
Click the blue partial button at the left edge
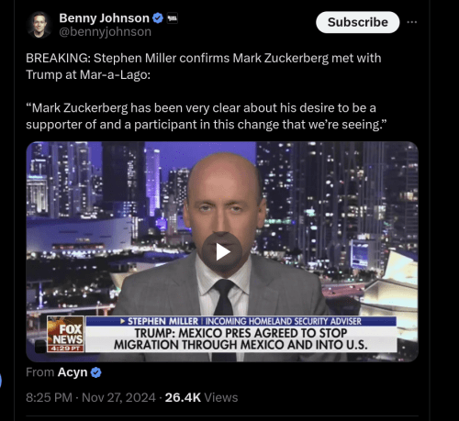tap(1, 381)
